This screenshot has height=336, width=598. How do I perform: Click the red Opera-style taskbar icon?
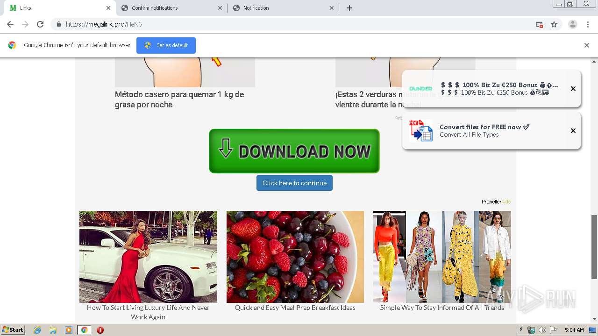point(100,330)
